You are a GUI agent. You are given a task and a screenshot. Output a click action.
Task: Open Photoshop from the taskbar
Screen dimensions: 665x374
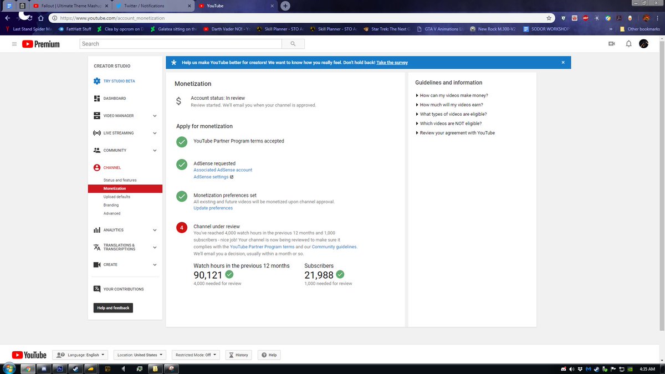(x=60, y=368)
